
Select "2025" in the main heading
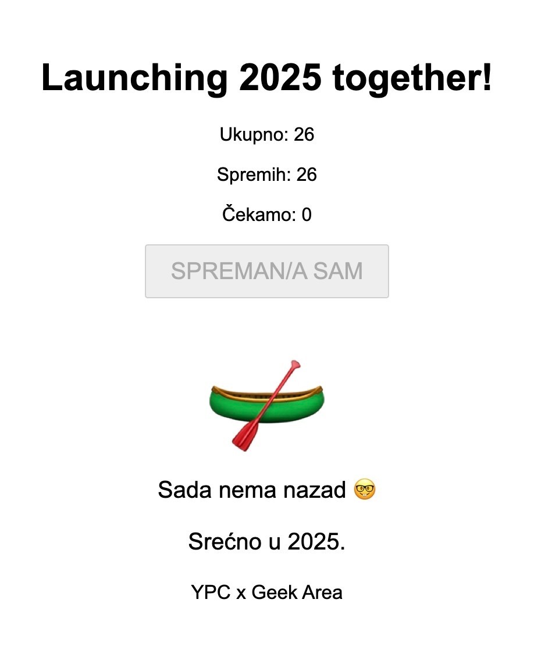click(x=280, y=78)
